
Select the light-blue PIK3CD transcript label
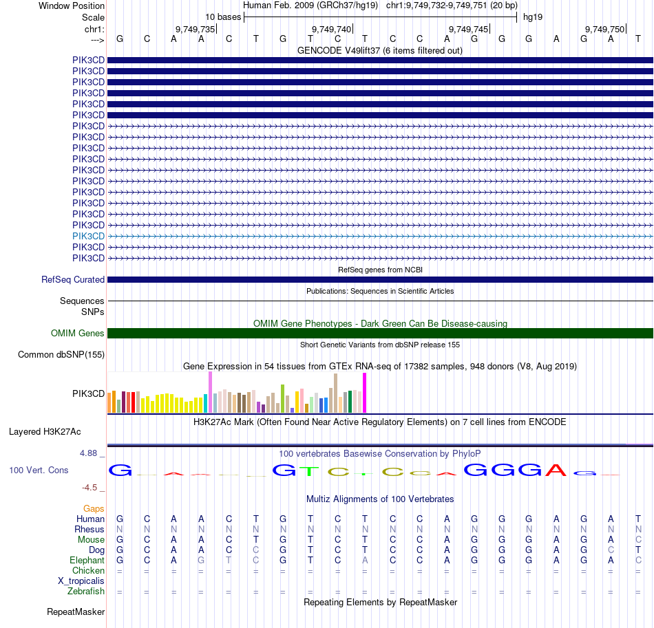pyautogui.click(x=88, y=237)
